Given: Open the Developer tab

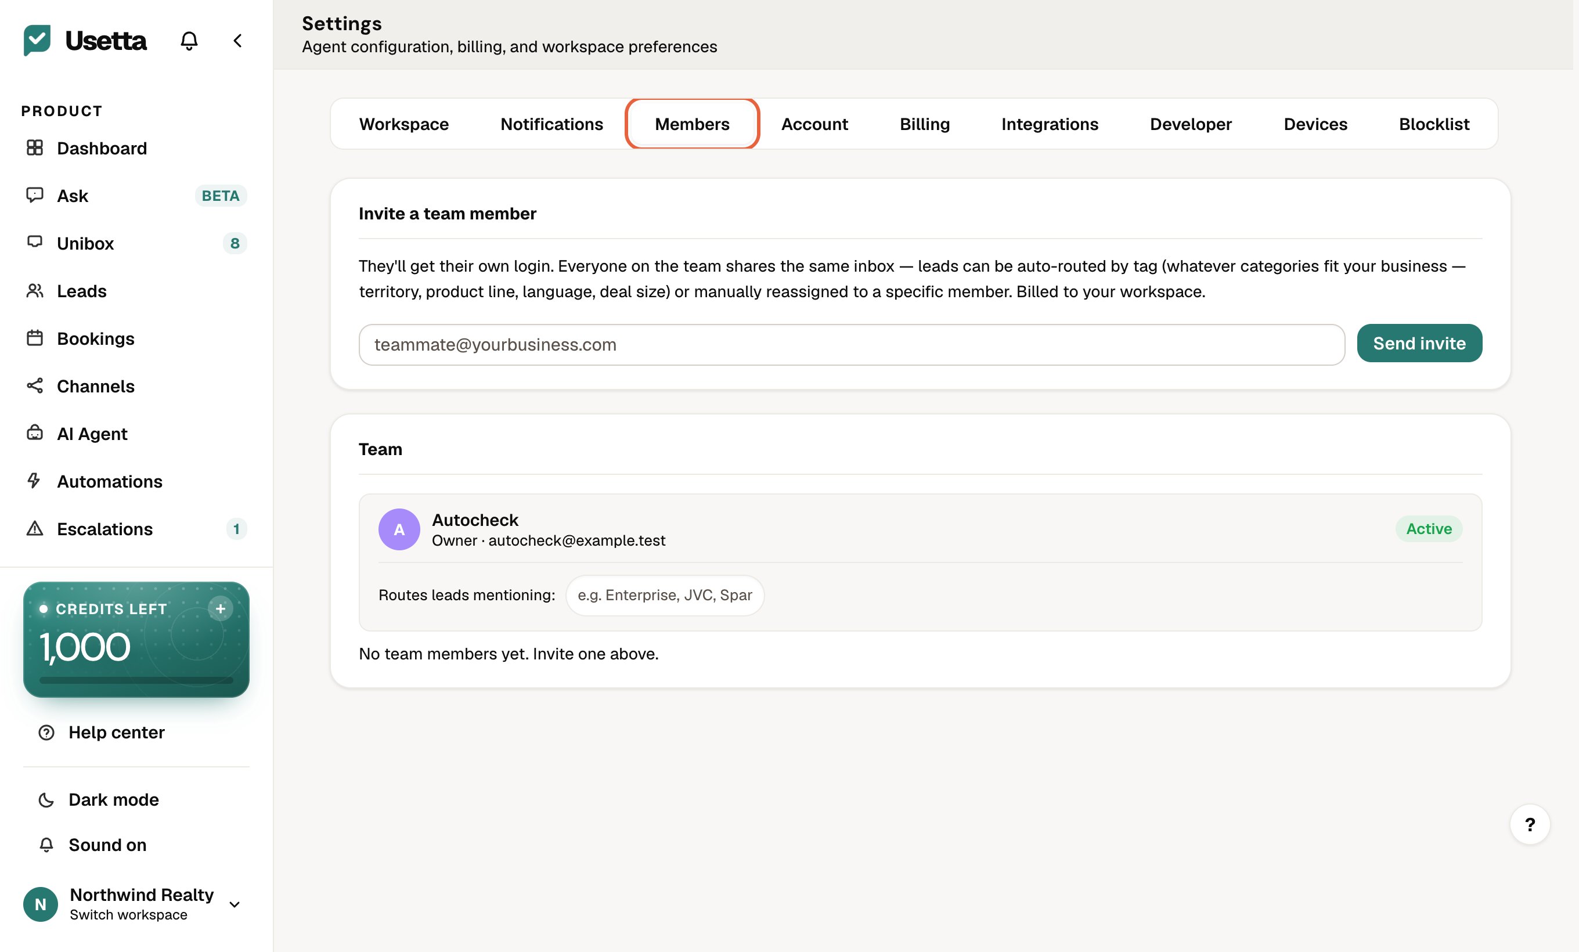Looking at the screenshot, I should coord(1190,124).
